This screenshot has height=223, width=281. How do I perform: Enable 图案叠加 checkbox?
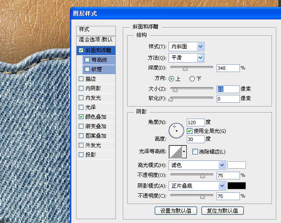(x=81, y=136)
